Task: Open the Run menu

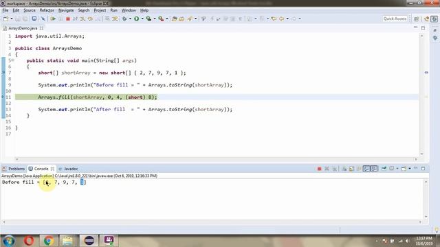Action: pos(113,10)
